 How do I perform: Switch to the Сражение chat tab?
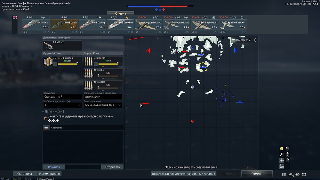[x=57, y=128]
